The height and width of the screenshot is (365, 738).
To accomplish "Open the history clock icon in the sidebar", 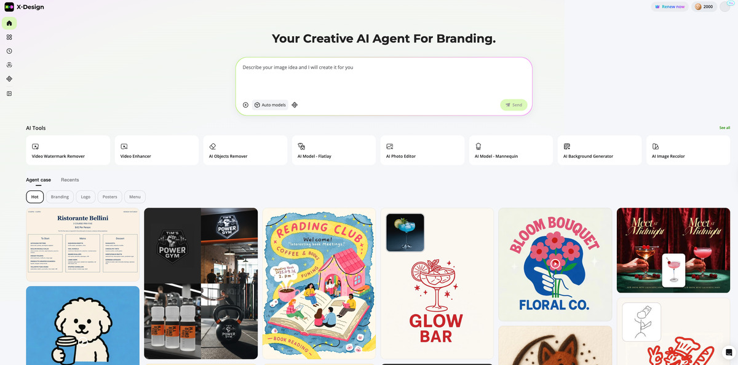I will pos(9,51).
